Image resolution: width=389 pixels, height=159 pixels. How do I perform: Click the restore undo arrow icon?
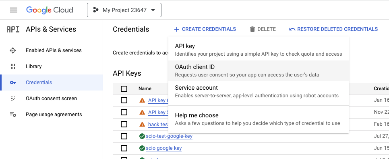pos(292,29)
